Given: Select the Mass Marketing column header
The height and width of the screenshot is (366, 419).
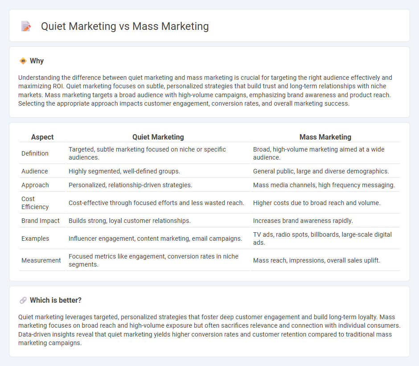Looking at the screenshot, I should pos(325,137).
